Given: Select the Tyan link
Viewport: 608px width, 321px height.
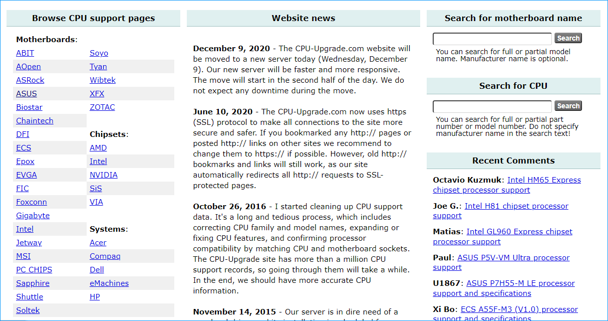Looking at the screenshot, I should (x=98, y=67).
